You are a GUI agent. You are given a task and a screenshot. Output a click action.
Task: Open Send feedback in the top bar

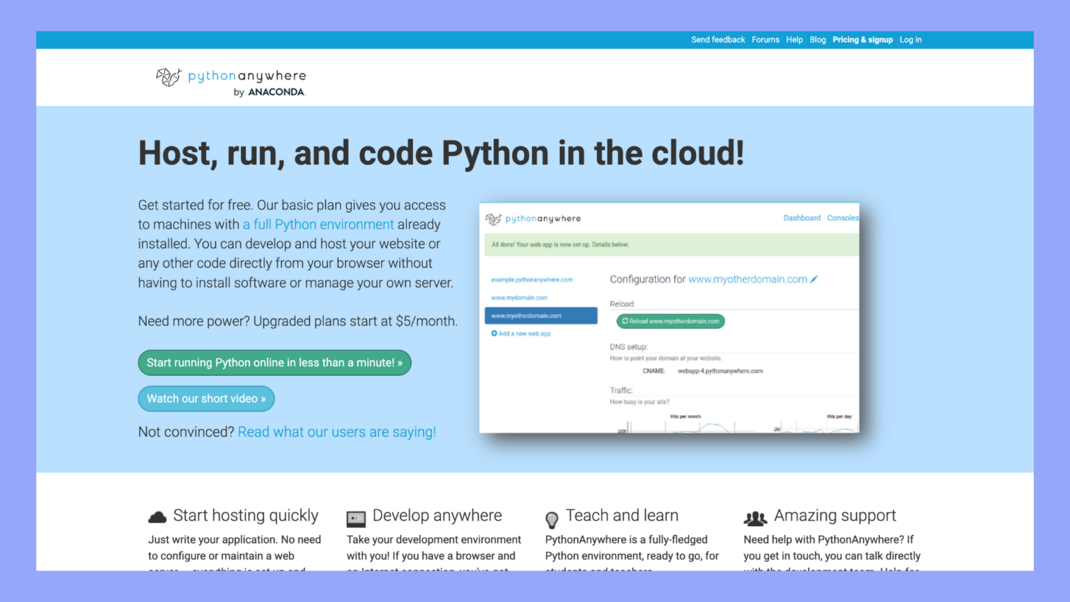[718, 40]
